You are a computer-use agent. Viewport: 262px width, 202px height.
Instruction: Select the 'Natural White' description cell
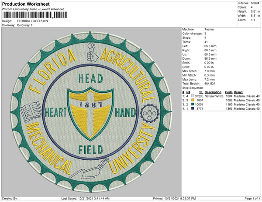click(x=214, y=96)
